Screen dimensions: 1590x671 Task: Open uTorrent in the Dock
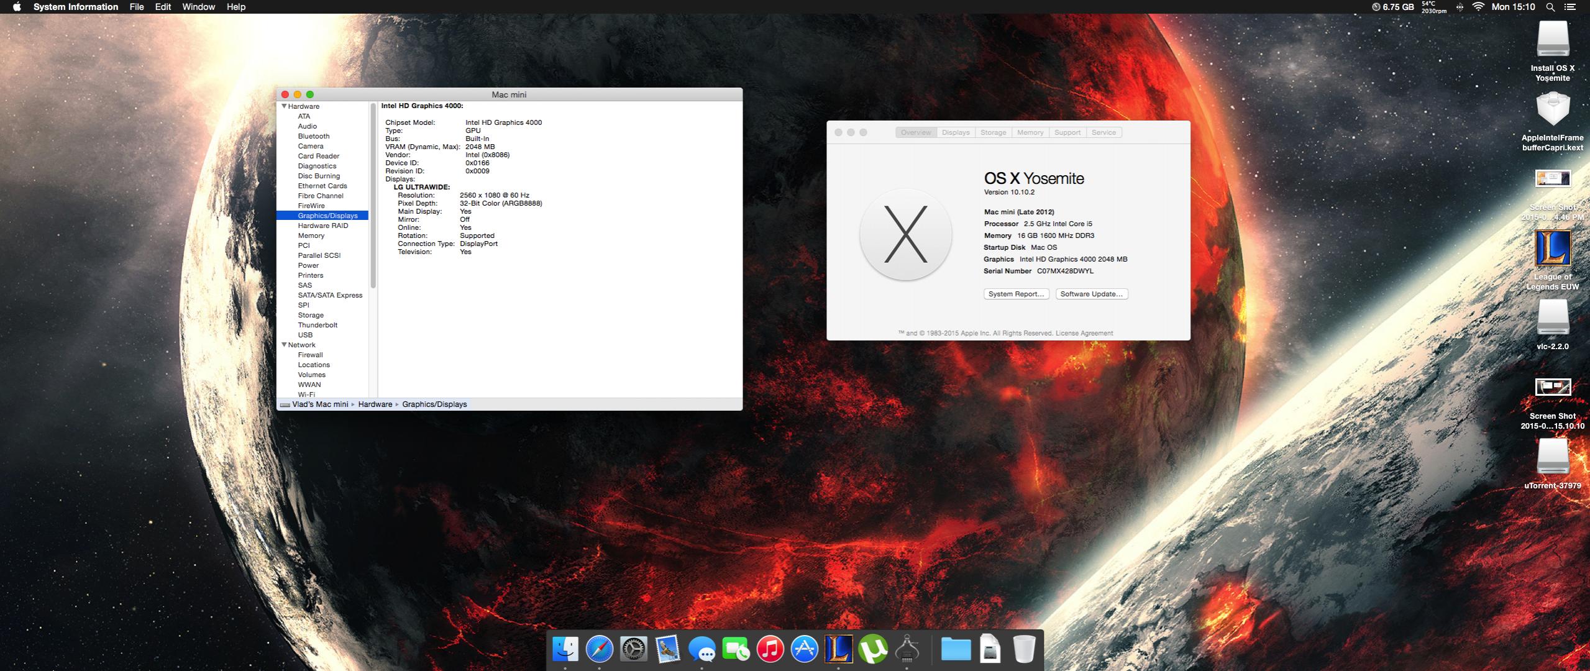(873, 650)
